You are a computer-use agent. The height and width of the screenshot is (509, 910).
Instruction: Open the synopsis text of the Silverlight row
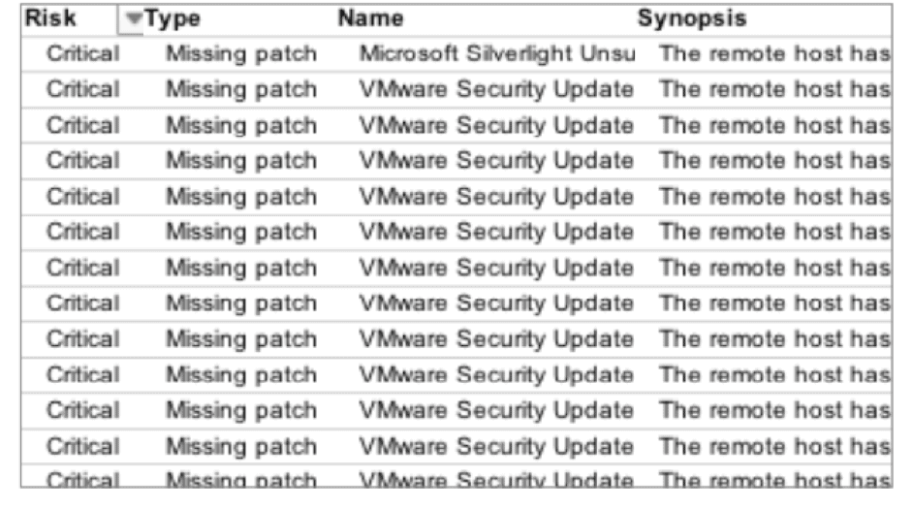tap(774, 54)
